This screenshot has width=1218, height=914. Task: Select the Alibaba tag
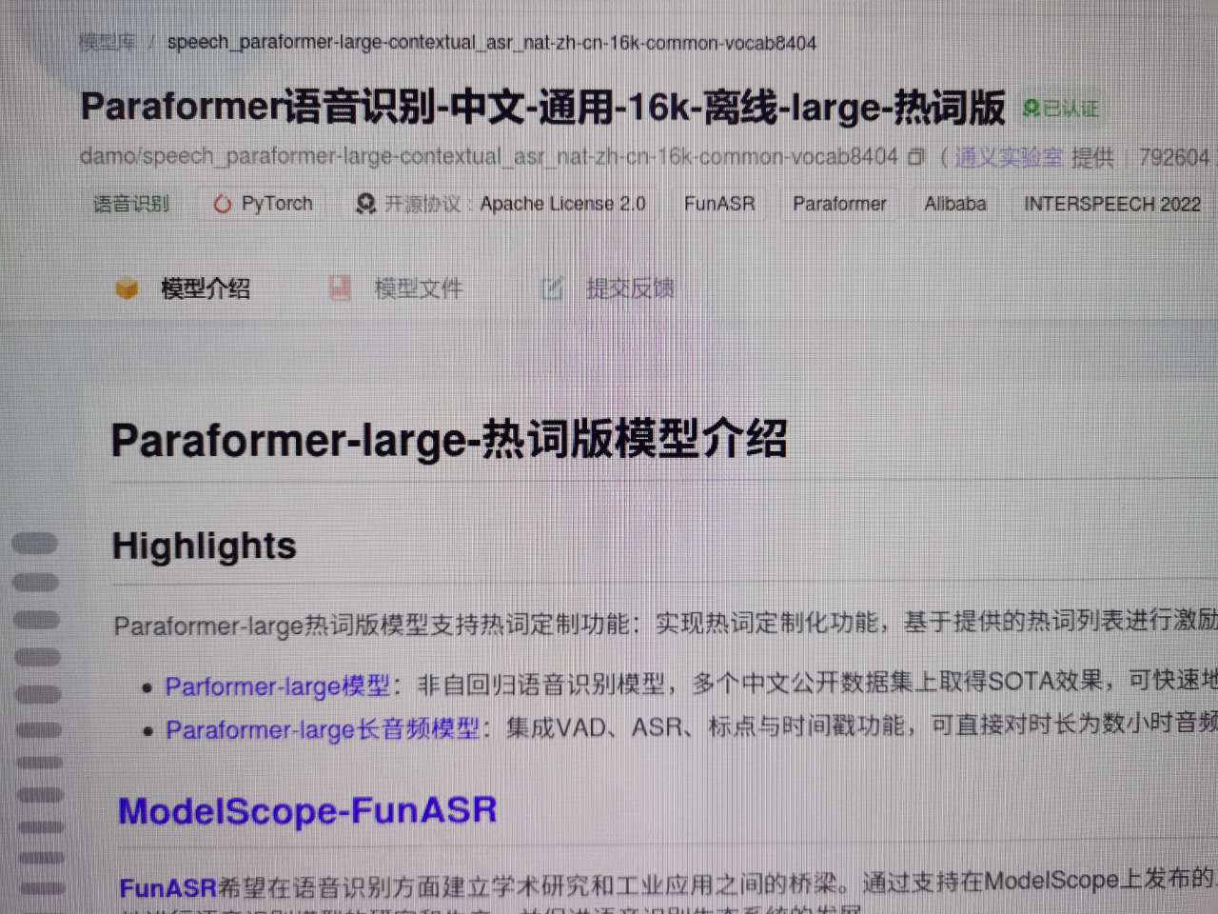coord(955,204)
